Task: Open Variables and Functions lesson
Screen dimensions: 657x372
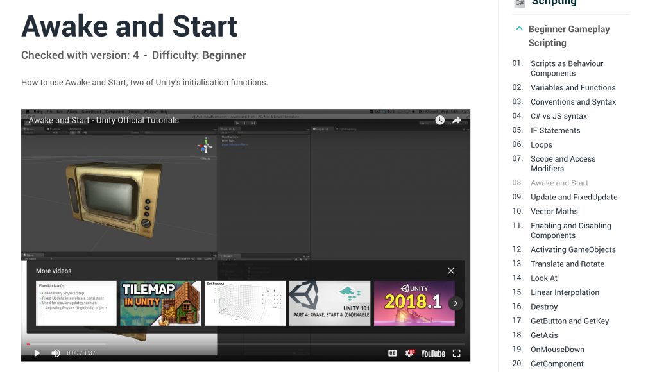Action: [573, 88]
